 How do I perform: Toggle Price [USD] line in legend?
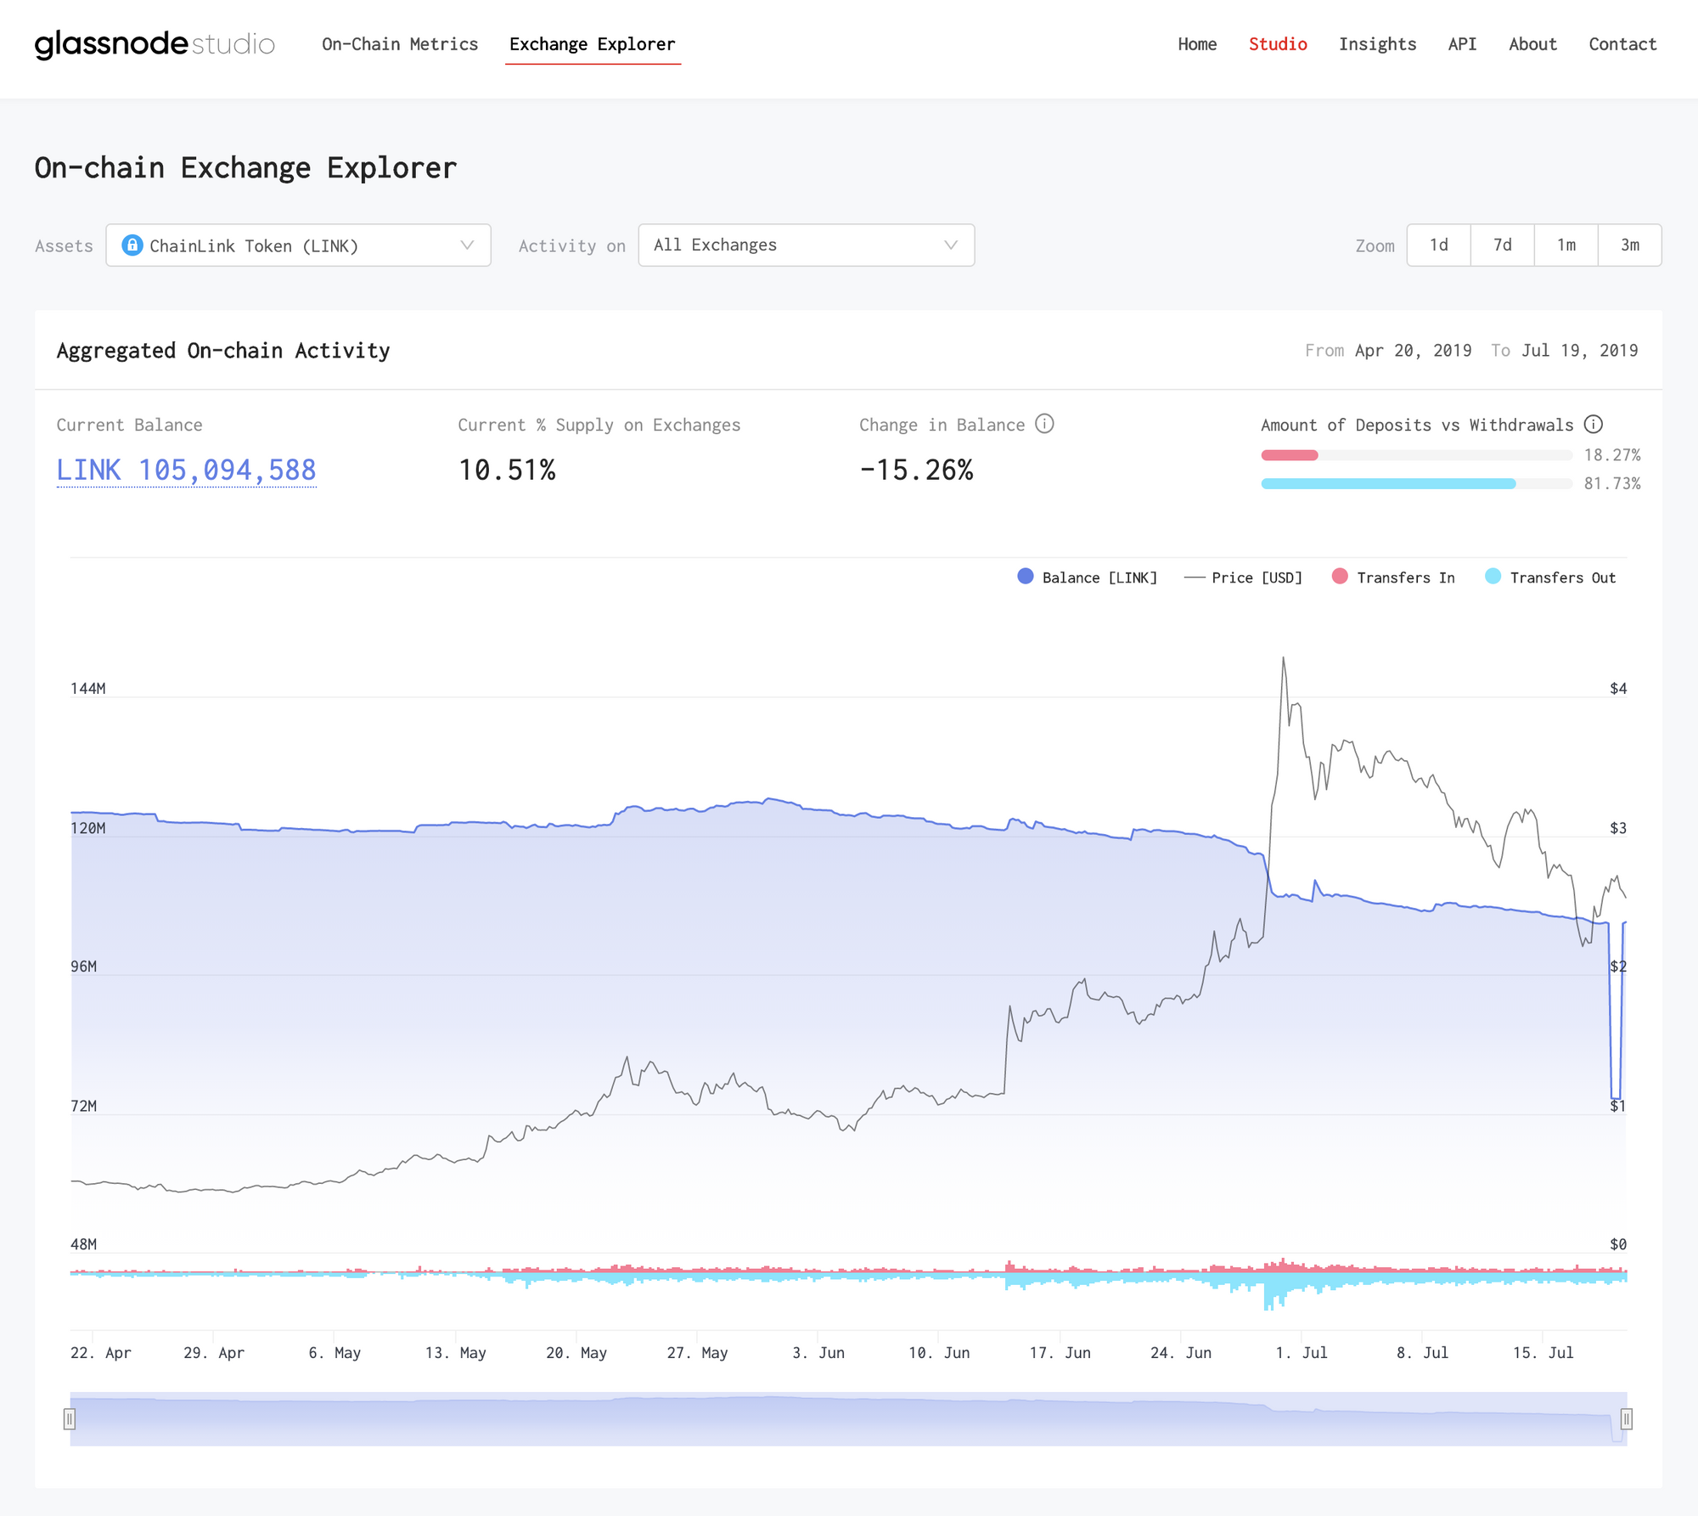1244,578
